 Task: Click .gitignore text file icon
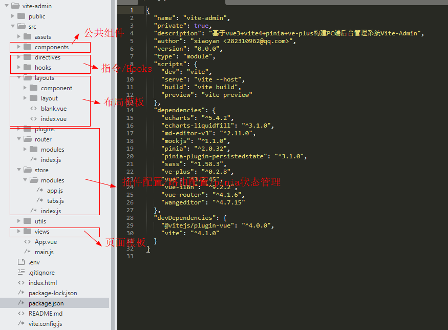pyautogui.click(x=21, y=272)
